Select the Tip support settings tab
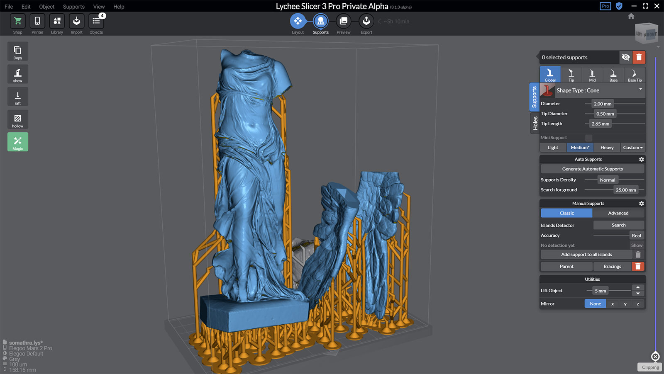Viewport: 664px width, 374px height. click(x=571, y=75)
